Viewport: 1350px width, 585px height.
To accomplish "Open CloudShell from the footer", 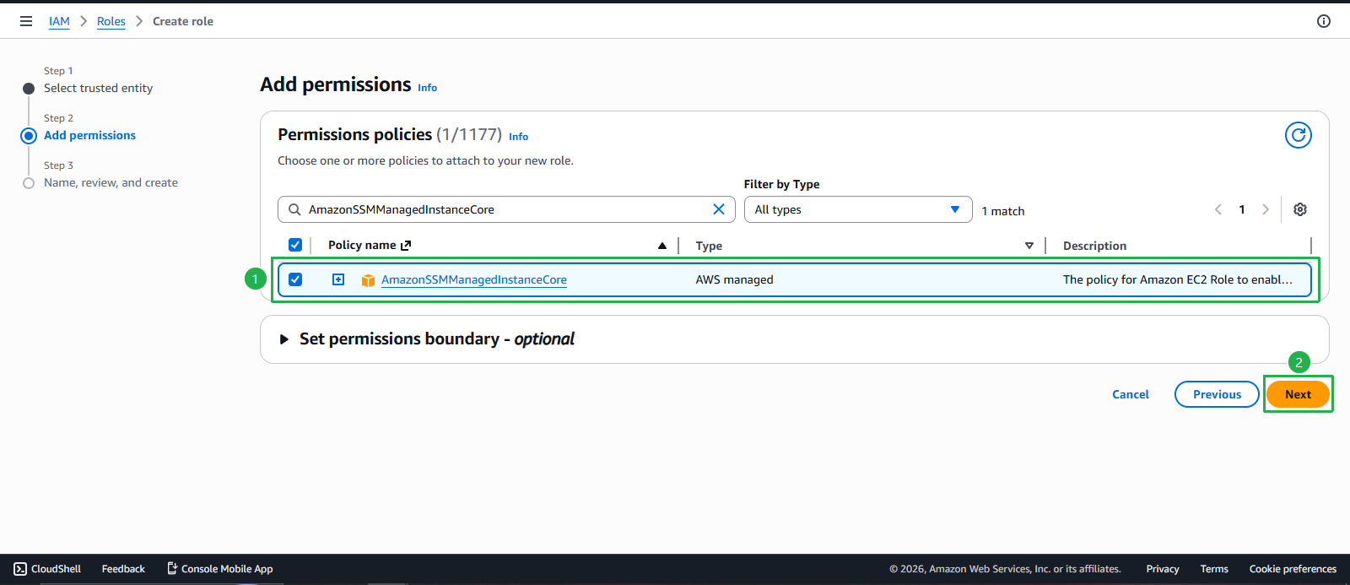I will [47, 569].
